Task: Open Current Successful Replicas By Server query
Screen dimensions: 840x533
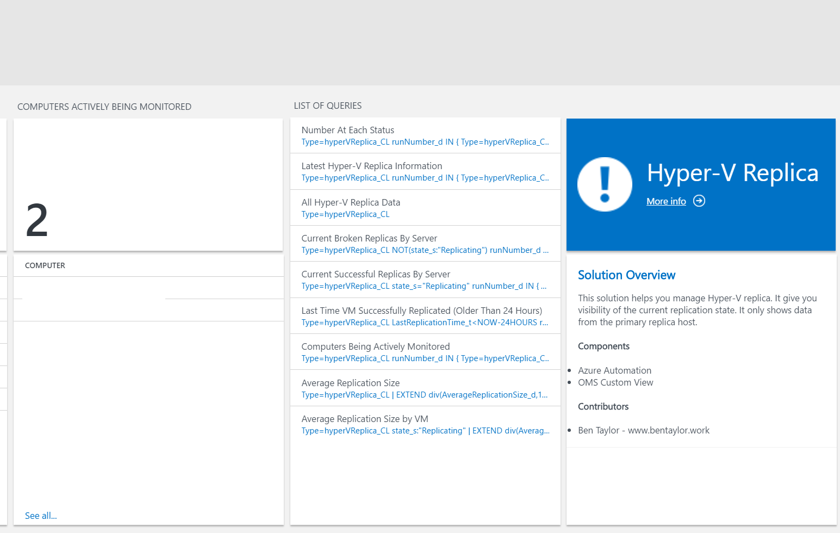Action: point(425,280)
